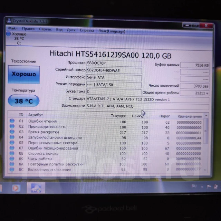The height and width of the screenshot is (221, 221).
Task: Click status circle for Ошибки чтения row
Action: (x=12, y=121)
